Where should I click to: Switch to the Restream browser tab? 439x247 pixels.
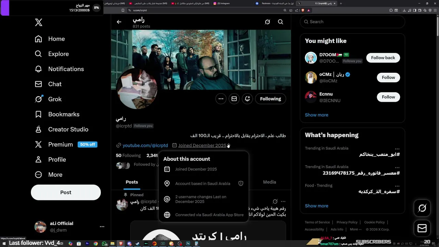[x=274, y=3]
